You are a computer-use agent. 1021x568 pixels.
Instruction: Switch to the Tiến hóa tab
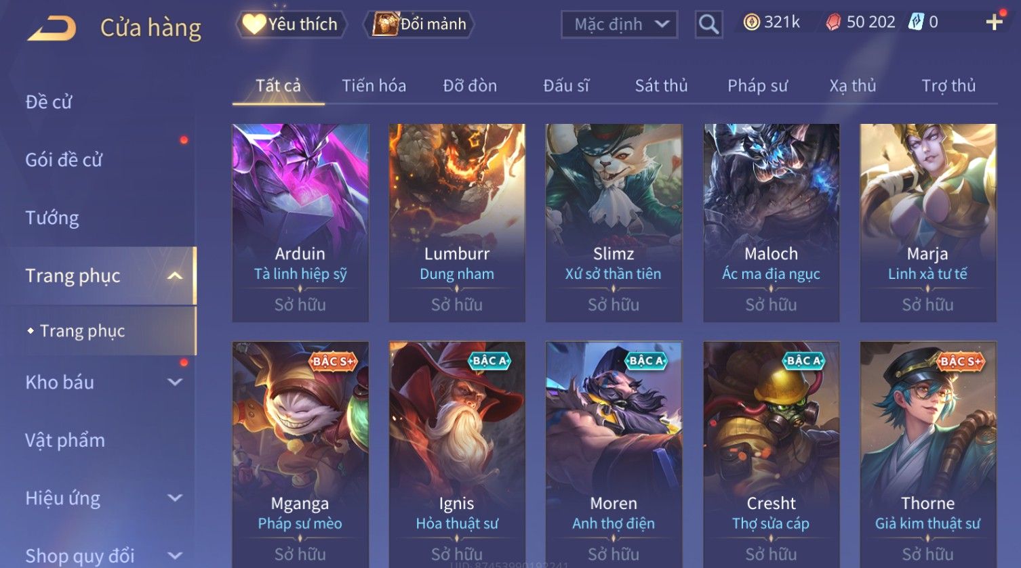(x=374, y=86)
